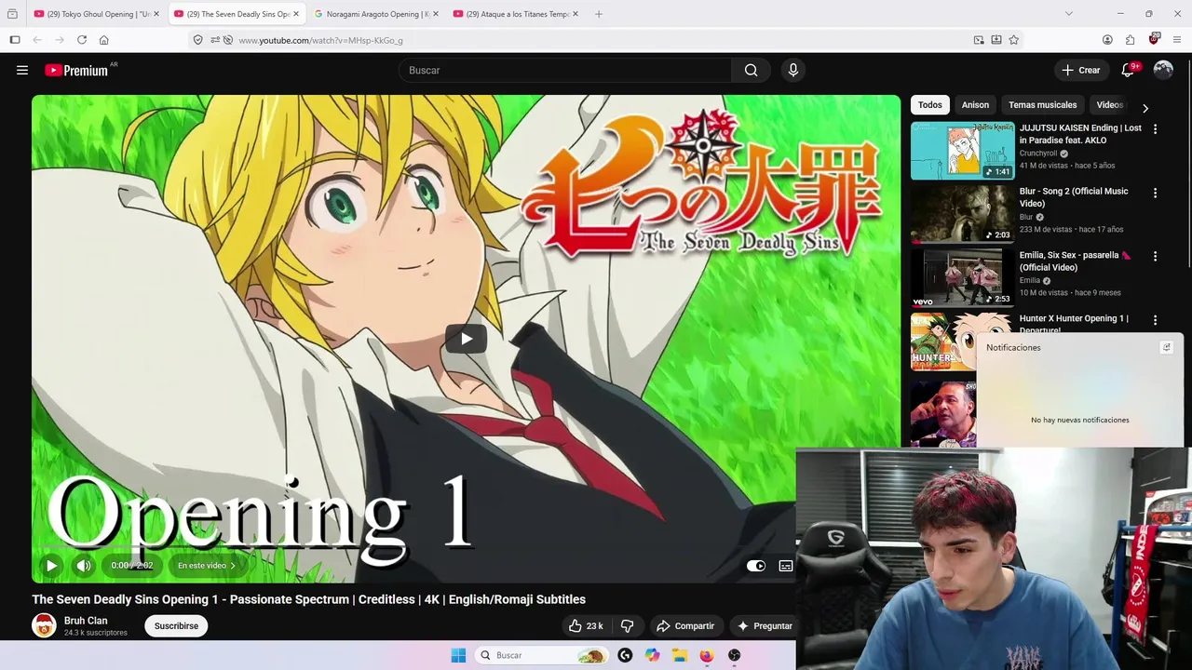Go to YouTube Premium home logo

coord(76,70)
